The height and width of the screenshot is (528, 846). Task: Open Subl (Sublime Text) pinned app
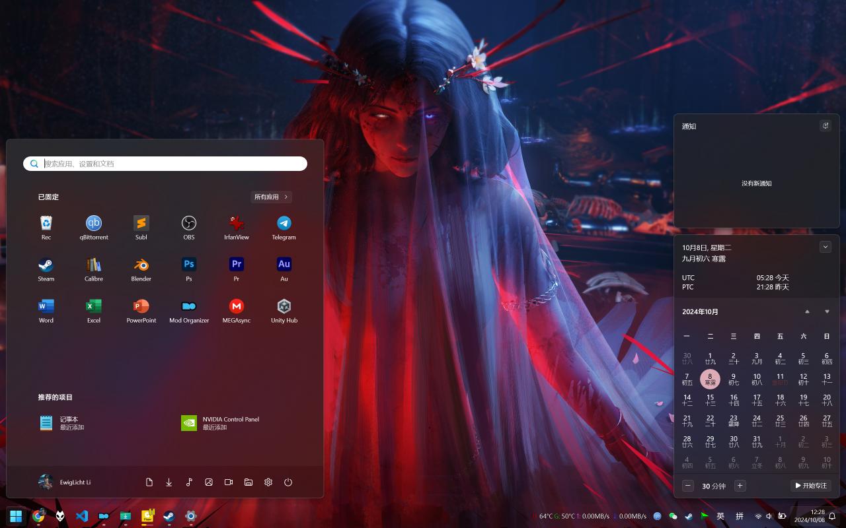141,228
